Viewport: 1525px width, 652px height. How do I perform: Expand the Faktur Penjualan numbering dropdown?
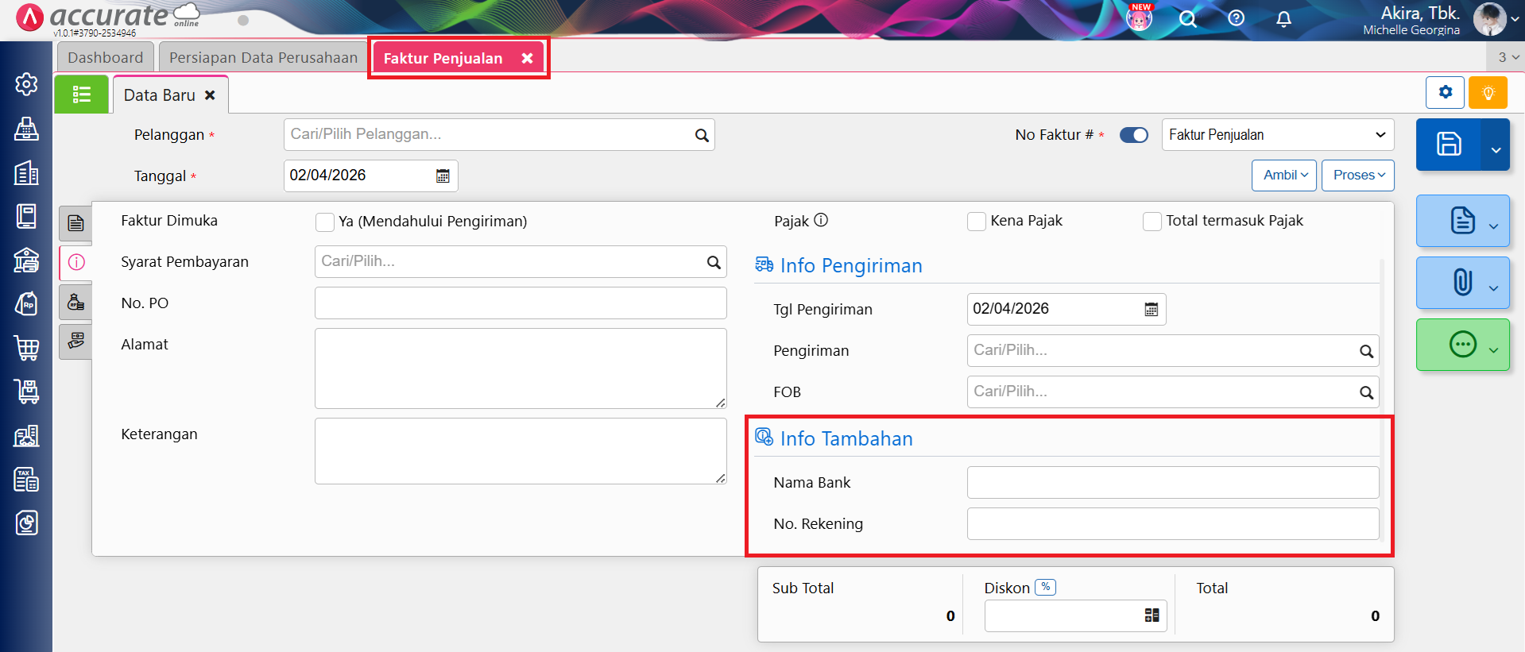(x=1277, y=135)
